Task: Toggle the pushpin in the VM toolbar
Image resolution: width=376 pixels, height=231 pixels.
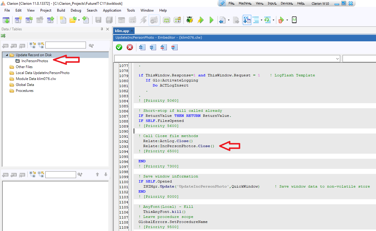Action: point(222,3)
